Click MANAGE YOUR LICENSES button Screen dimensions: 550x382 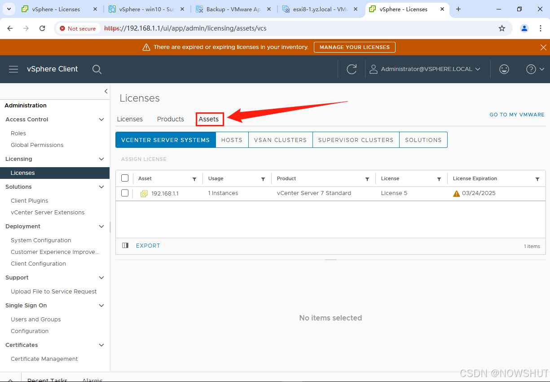point(355,47)
